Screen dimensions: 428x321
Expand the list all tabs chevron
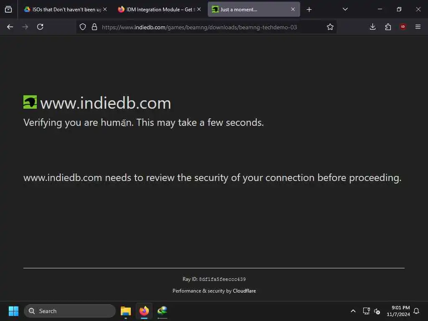[345, 9]
